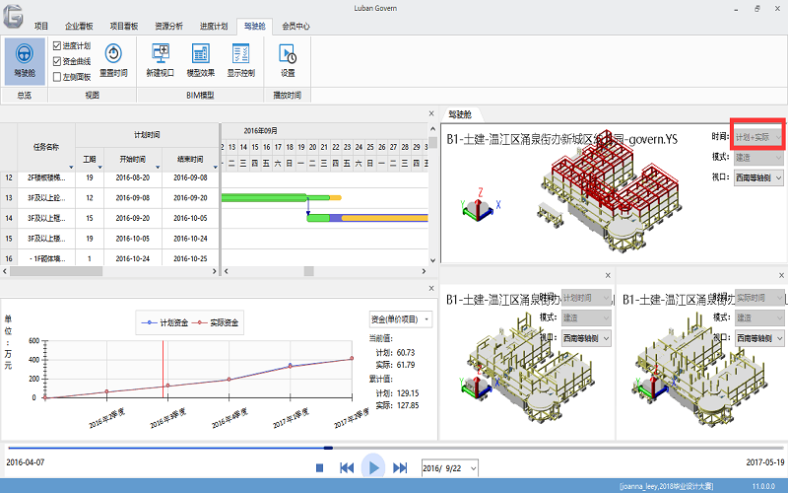The width and height of the screenshot is (788, 493).
Task: Select row 16 end date 2016-10-25
Action: [190, 258]
